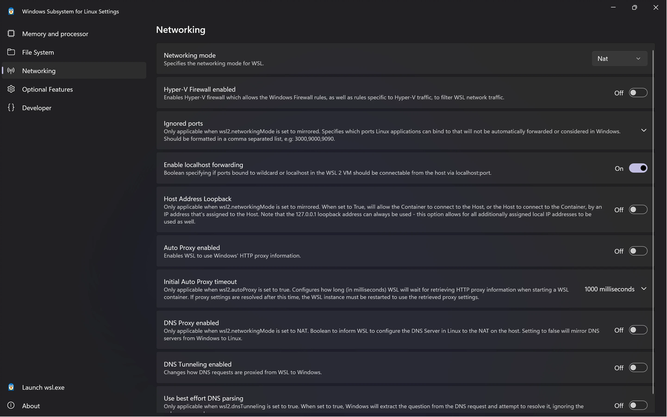Open the Networking mode Nat dropdown
Viewport: 667px width, 417px height.
tap(619, 59)
